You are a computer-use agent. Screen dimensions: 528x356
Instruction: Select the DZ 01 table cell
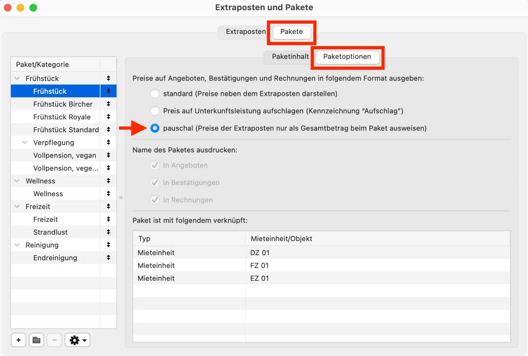pos(377,253)
